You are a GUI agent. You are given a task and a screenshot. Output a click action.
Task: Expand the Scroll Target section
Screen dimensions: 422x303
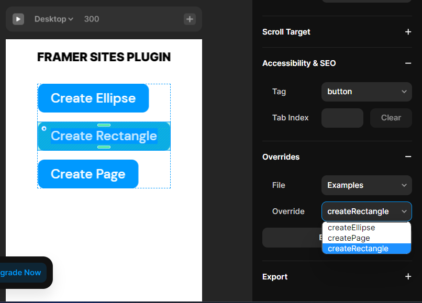point(408,32)
